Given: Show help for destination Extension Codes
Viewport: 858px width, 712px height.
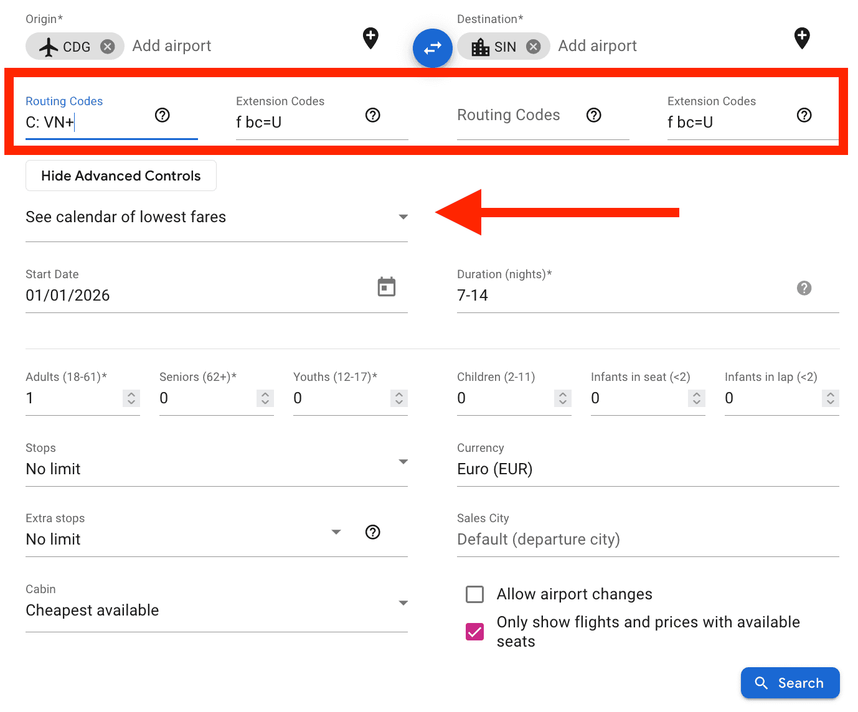Looking at the screenshot, I should 804,115.
